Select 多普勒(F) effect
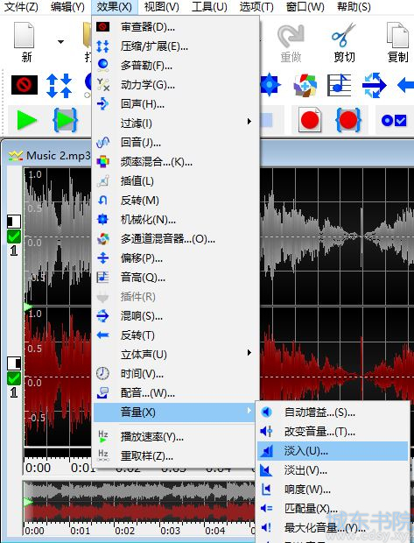The height and width of the screenshot is (543, 414). click(x=176, y=66)
